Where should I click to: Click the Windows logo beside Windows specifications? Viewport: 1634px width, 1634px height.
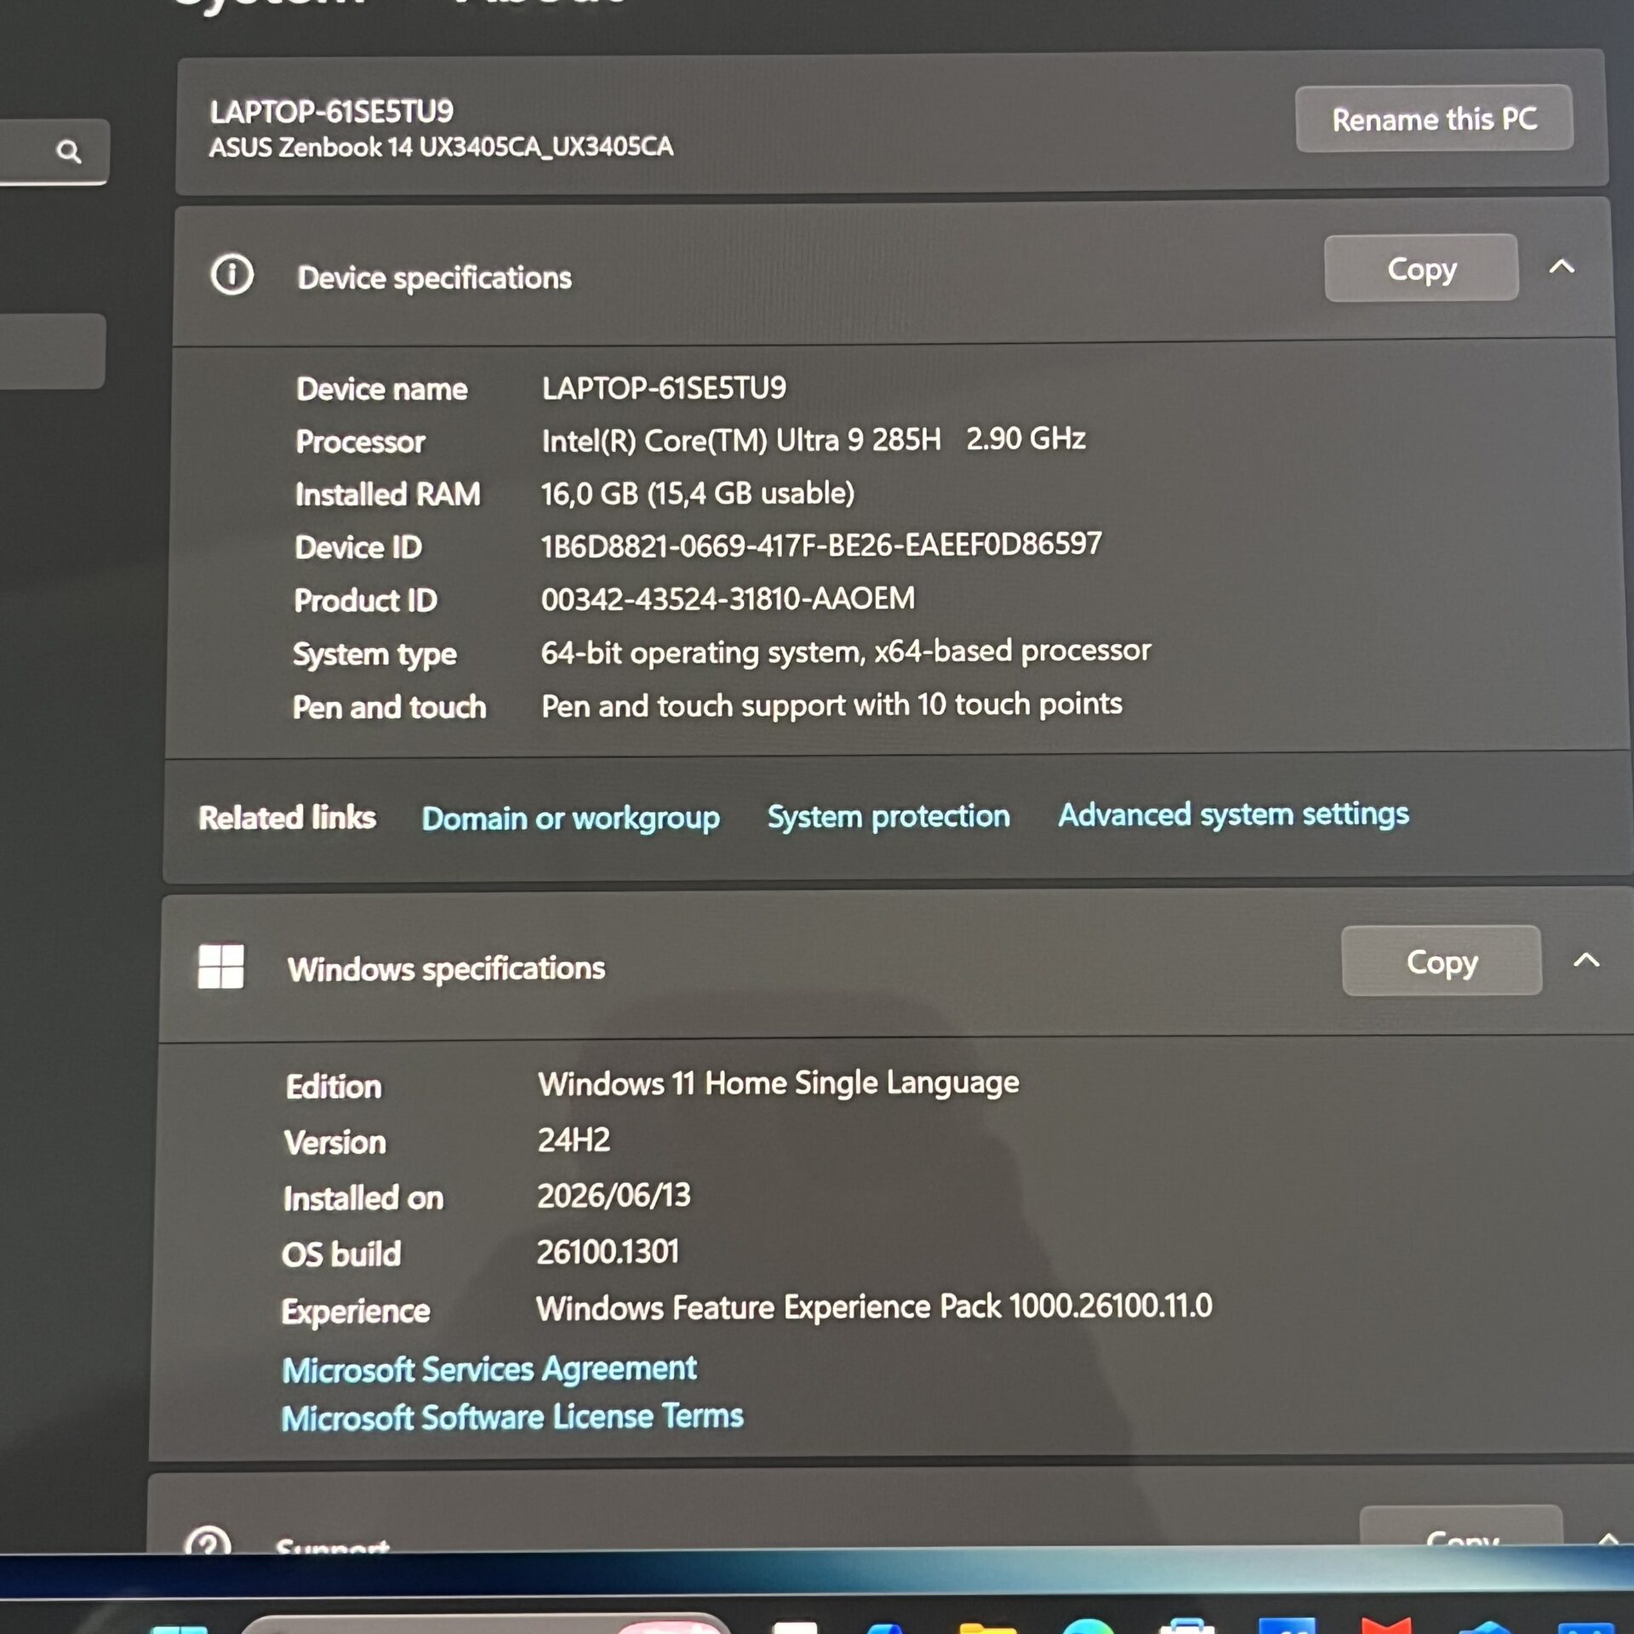coord(220,966)
